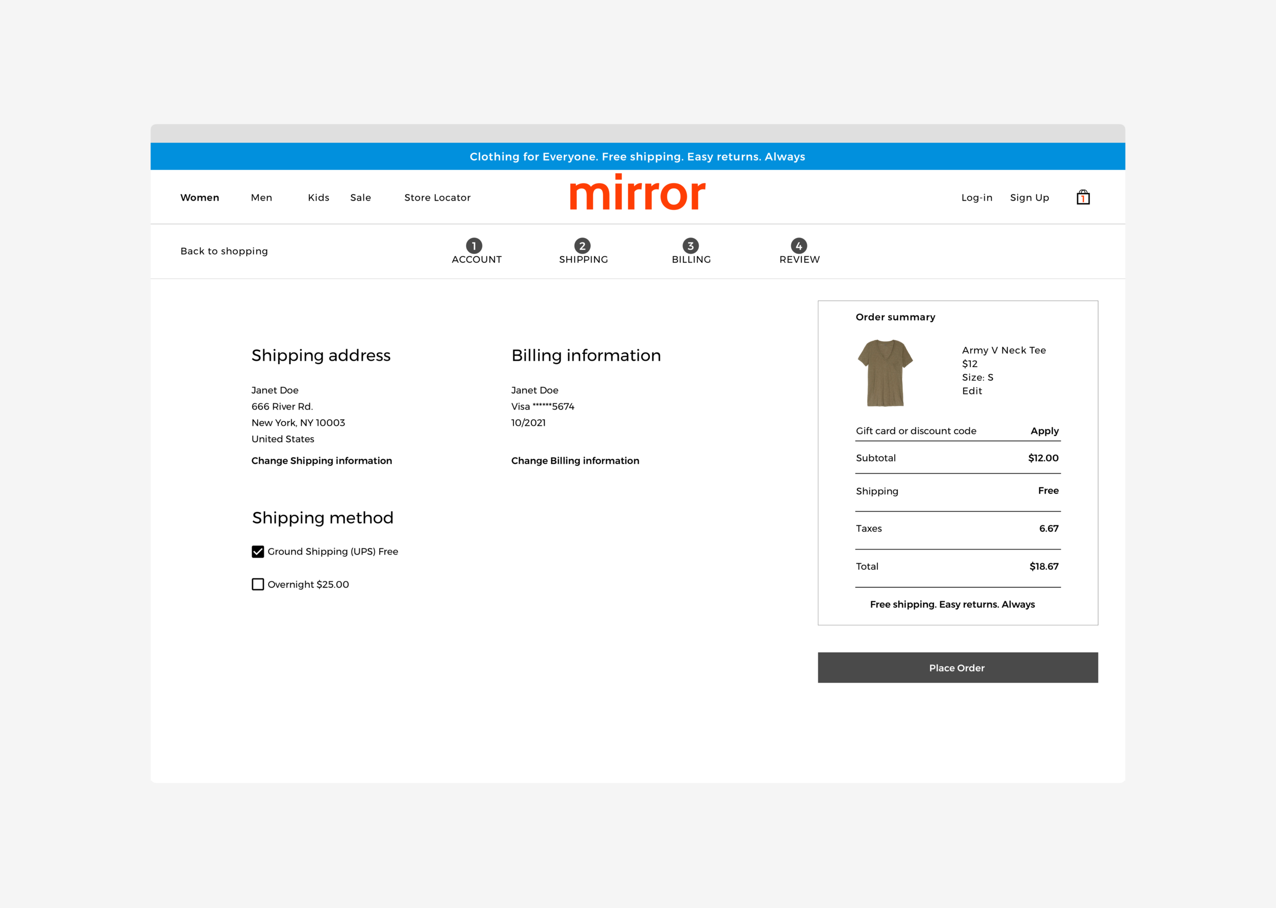Click the 'Size: S' text
Image resolution: width=1276 pixels, height=908 pixels.
pyautogui.click(x=977, y=377)
